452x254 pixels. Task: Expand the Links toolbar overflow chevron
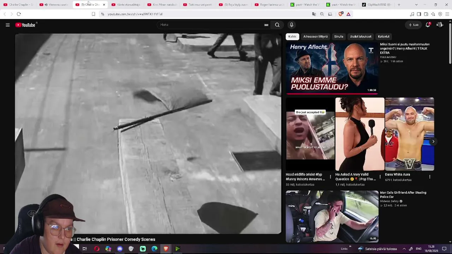pos(350,247)
